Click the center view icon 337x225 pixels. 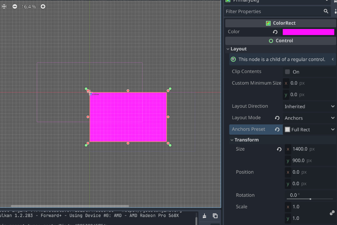click(4, 7)
